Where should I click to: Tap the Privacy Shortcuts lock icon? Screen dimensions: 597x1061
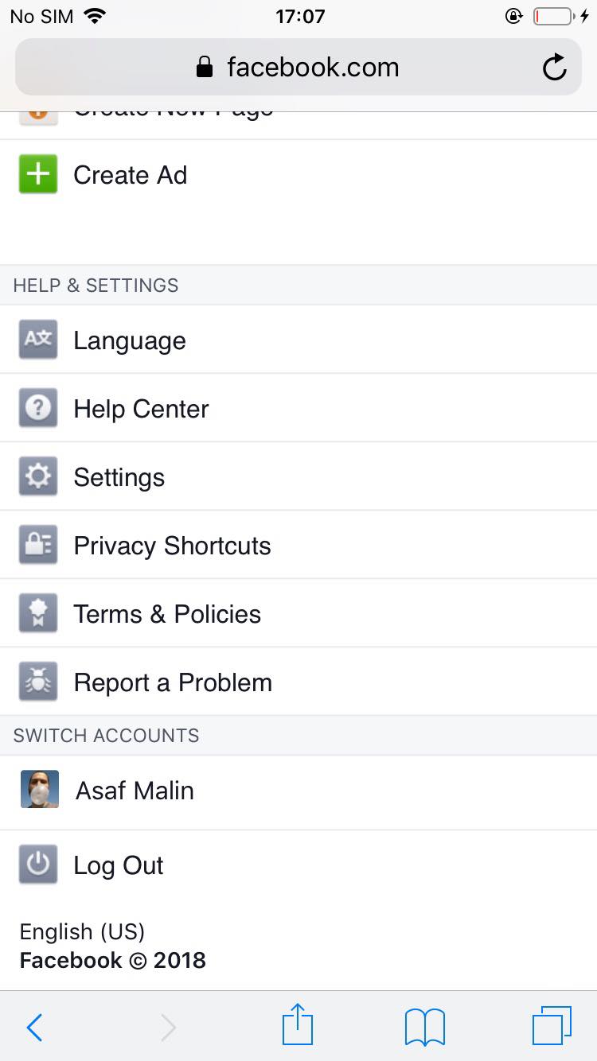[38, 546]
